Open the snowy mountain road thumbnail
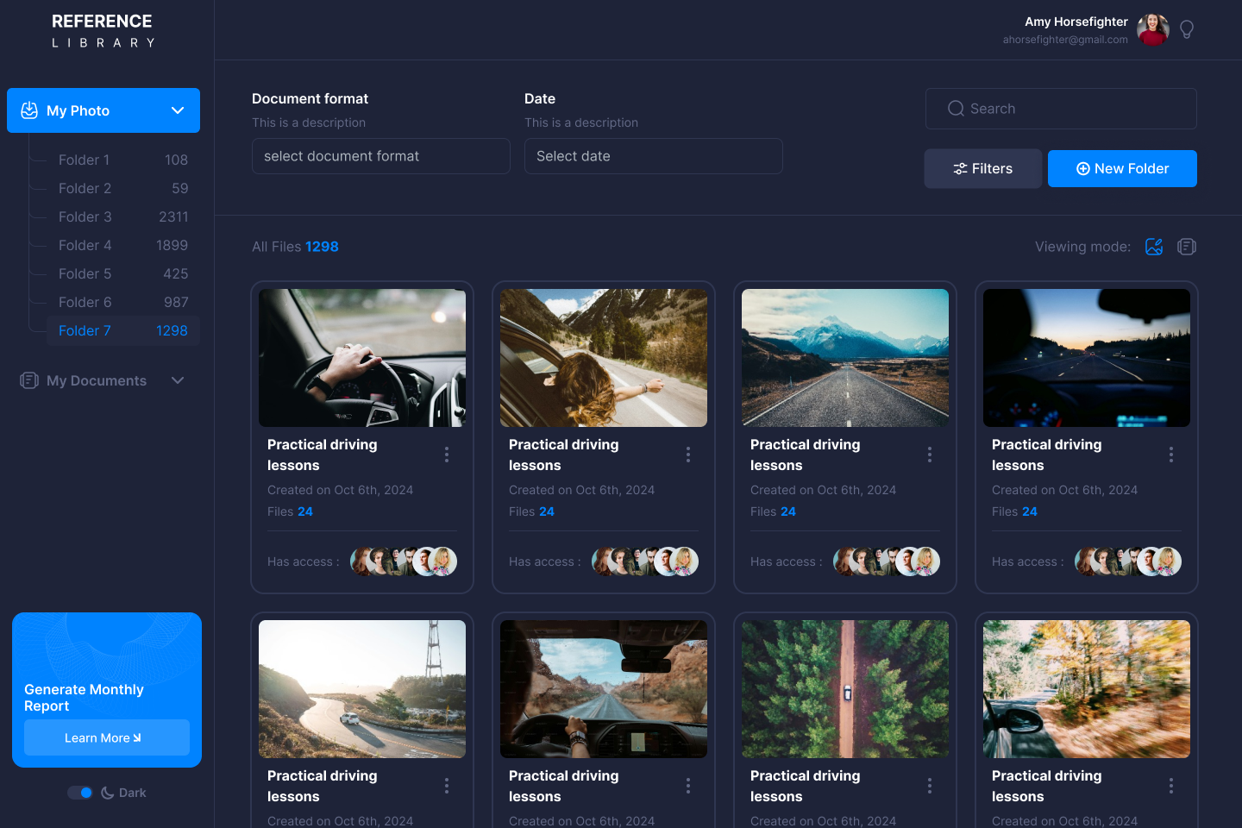Screen dimensions: 1242x828 845,358
